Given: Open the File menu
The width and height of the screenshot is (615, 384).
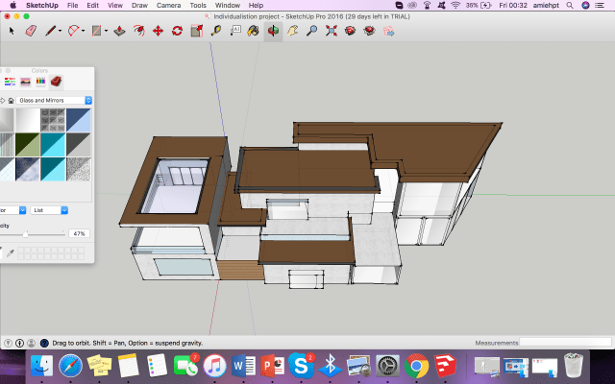Looking at the screenshot, I should pyautogui.click(x=73, y=6).
